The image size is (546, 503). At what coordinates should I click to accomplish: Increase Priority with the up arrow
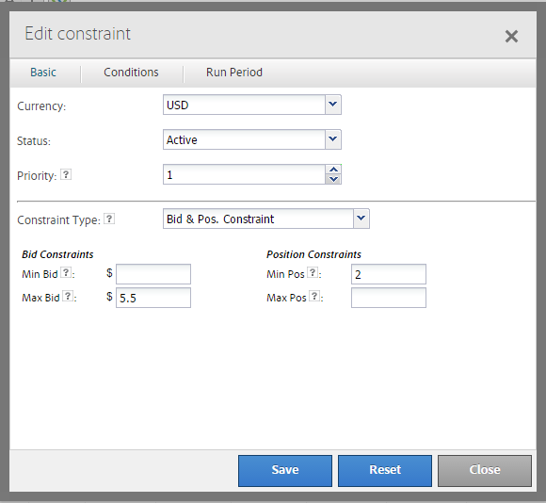[333, 170]
